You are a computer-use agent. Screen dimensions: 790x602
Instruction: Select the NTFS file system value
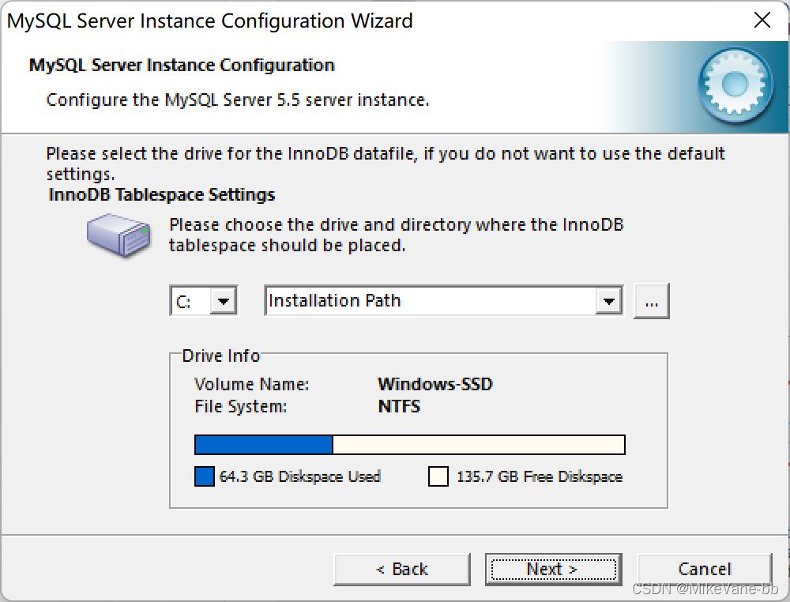(399, 407)
